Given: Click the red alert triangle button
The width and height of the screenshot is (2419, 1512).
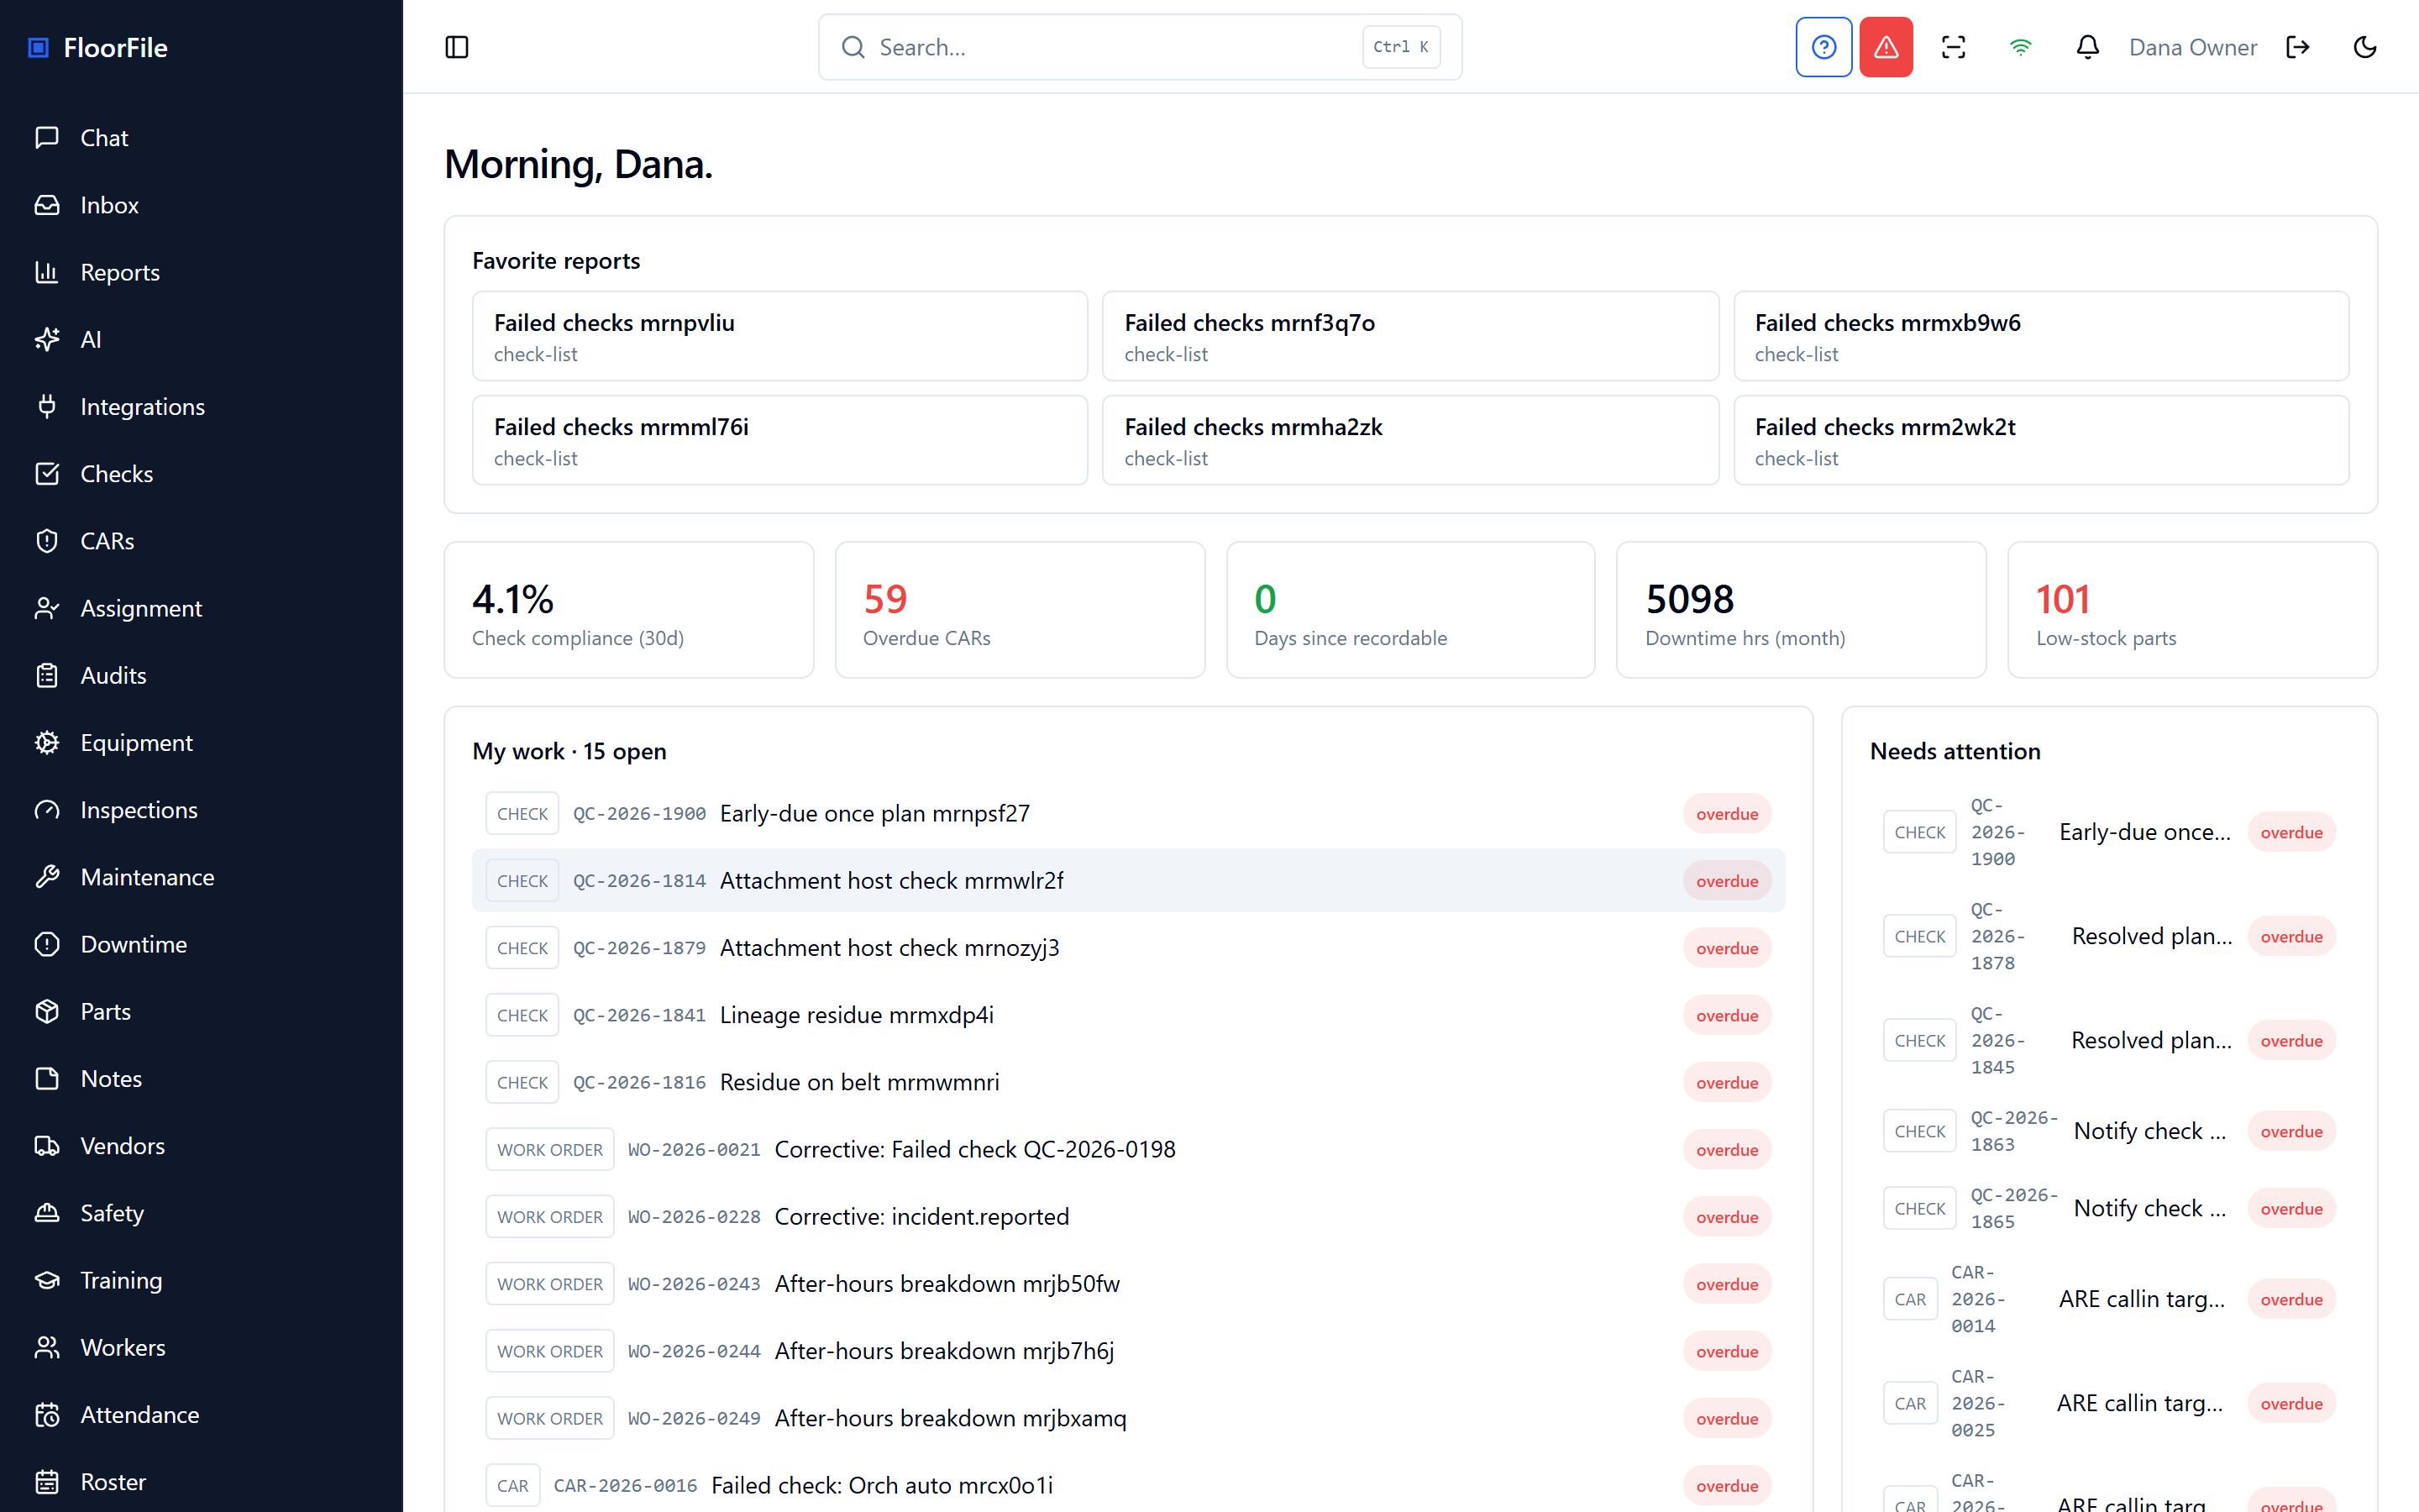Looking at the screenshot, I should (1886, 47).
